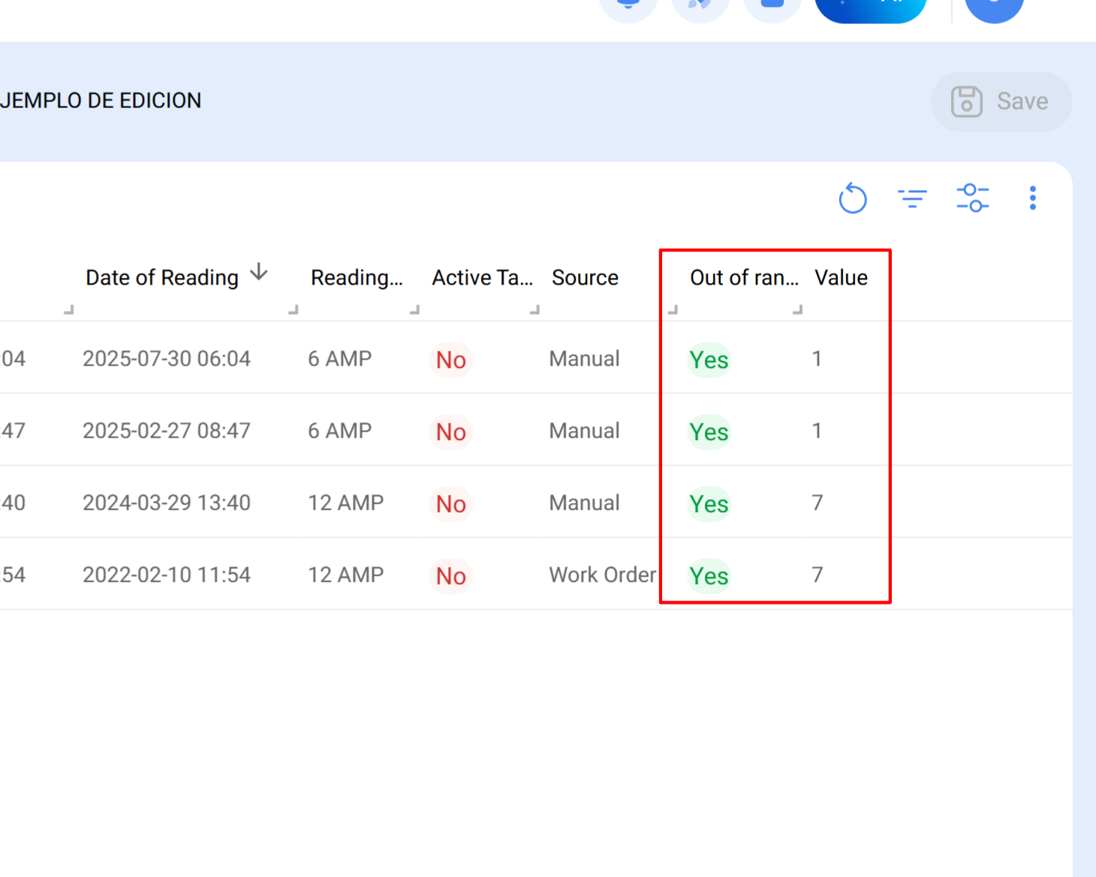Click the rounded-square app icon at top
1096x877 pixels.
(772, 6)
